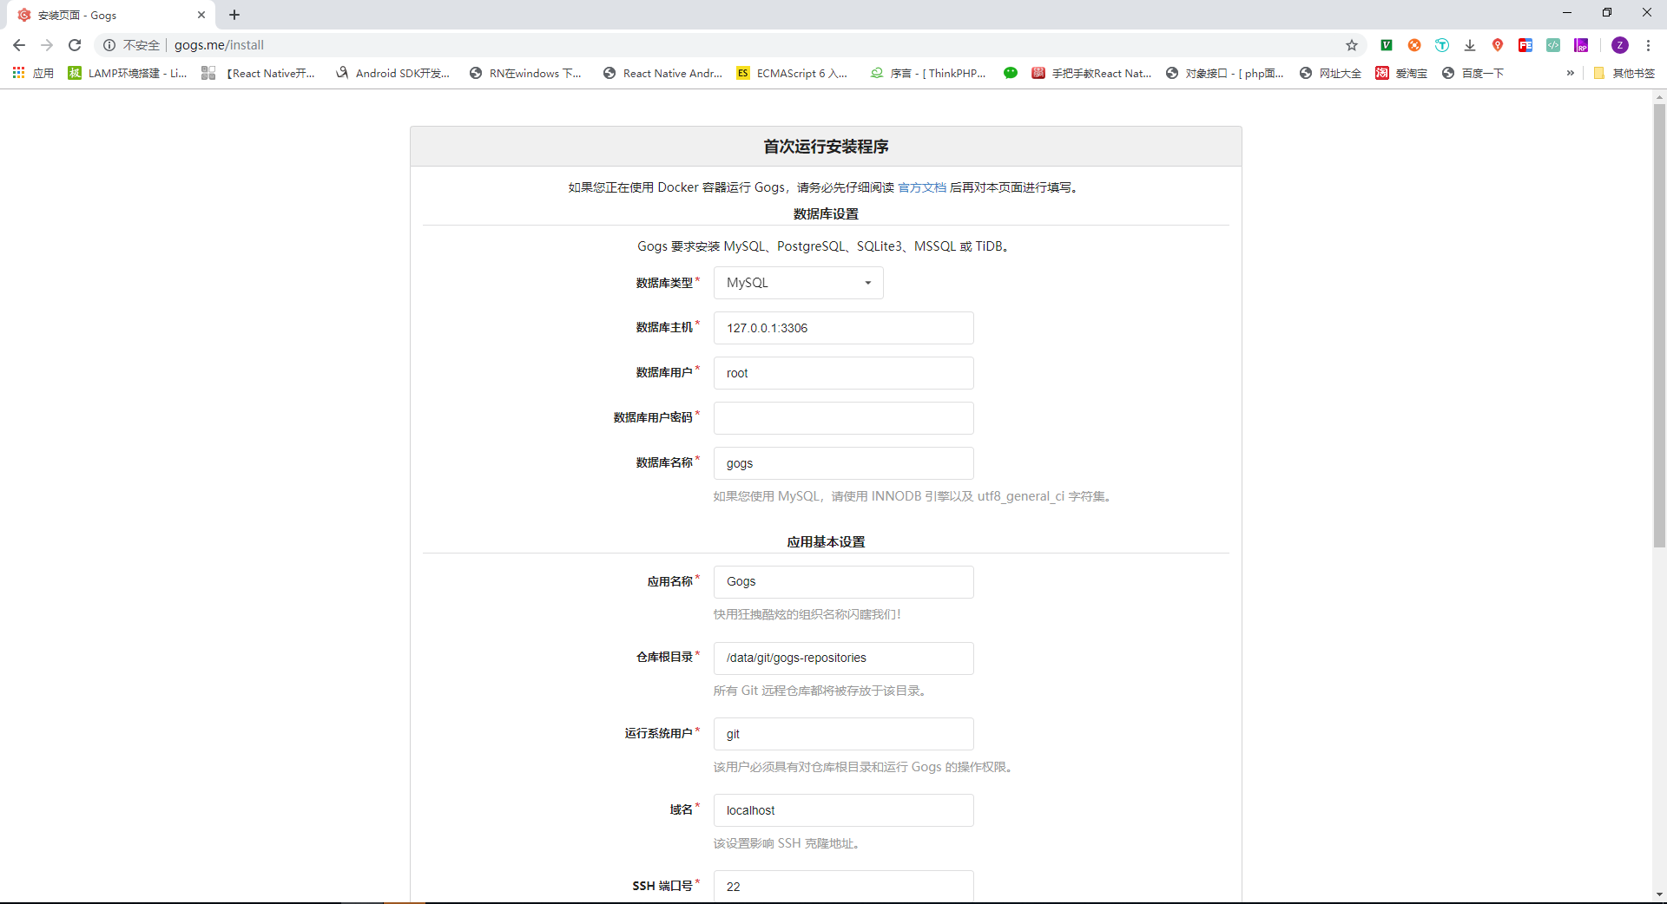Open the Chrome three-dot menu

click(x=1648, y=45)
